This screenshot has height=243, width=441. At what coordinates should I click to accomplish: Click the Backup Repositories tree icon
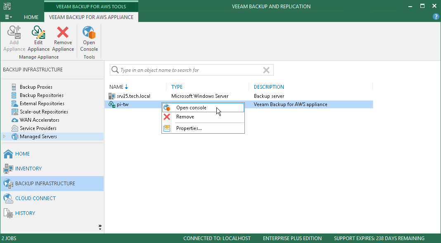pos(14,95)
